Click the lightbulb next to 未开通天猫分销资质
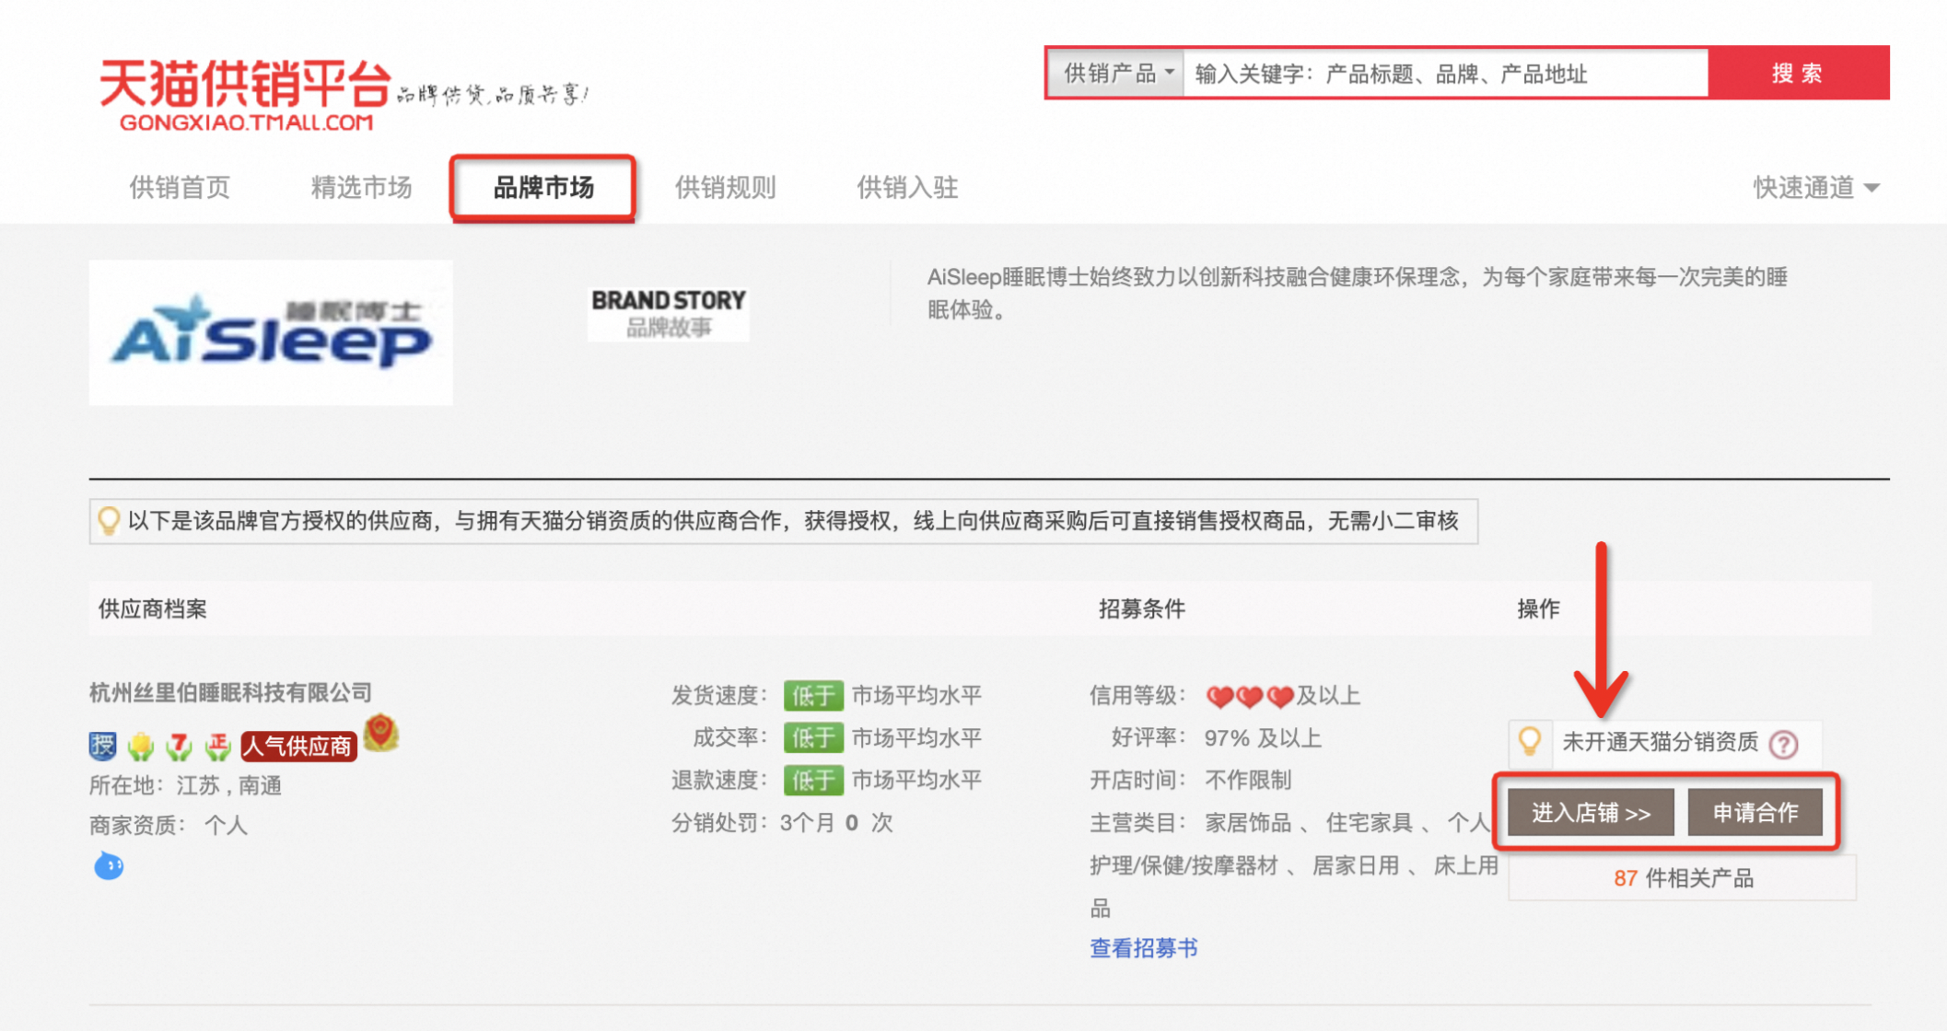The height and width of the screenshot is (1031, 1947). click(x=1529, y=741)
